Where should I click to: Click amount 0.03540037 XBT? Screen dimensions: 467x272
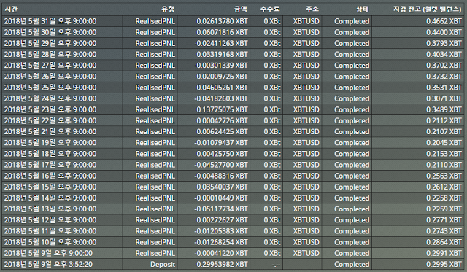point(222,187)
